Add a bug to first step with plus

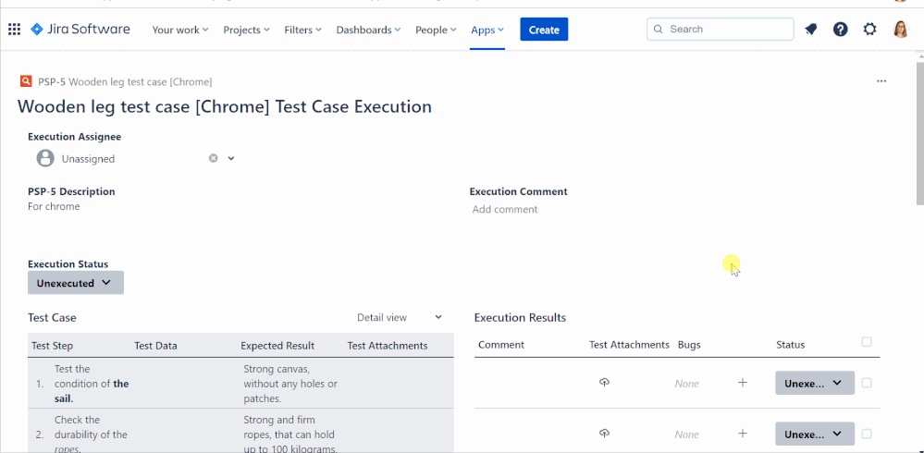coord(743,383)
